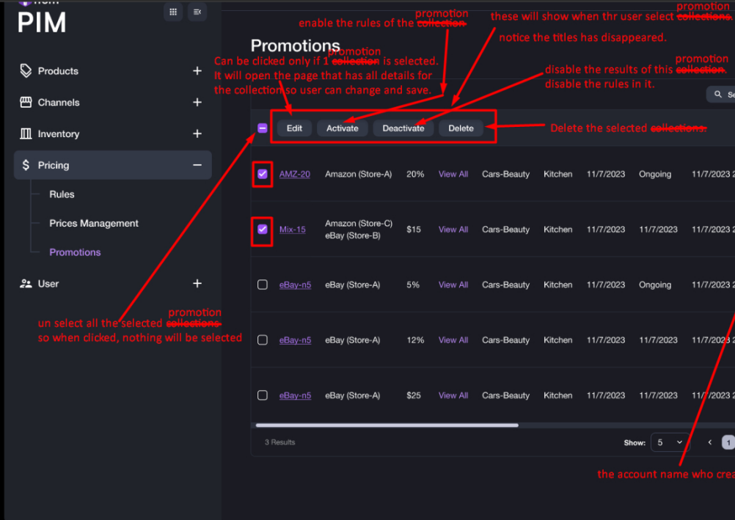Open the Inventory icon in the sidebar

point(29,133)
